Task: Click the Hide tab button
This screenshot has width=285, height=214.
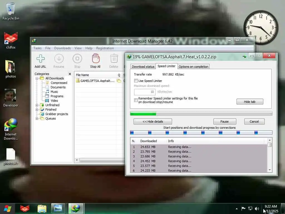Action: click(250, 101)
